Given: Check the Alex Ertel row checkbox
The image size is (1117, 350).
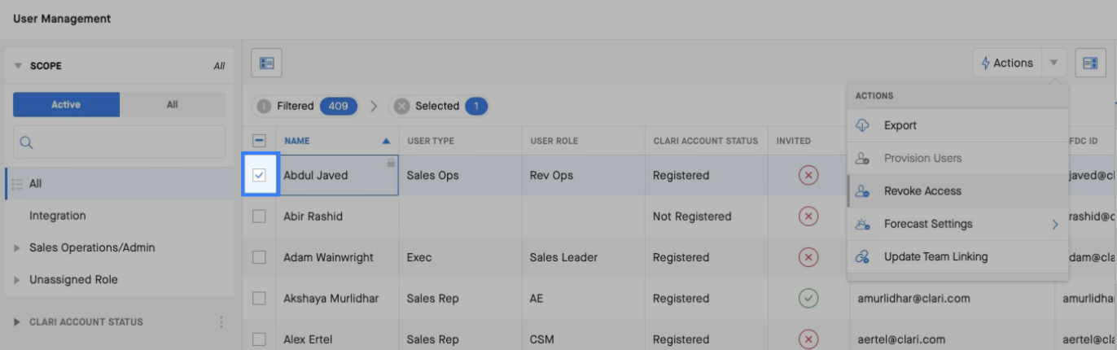Looking at the screenshot, I should point(260,339).
